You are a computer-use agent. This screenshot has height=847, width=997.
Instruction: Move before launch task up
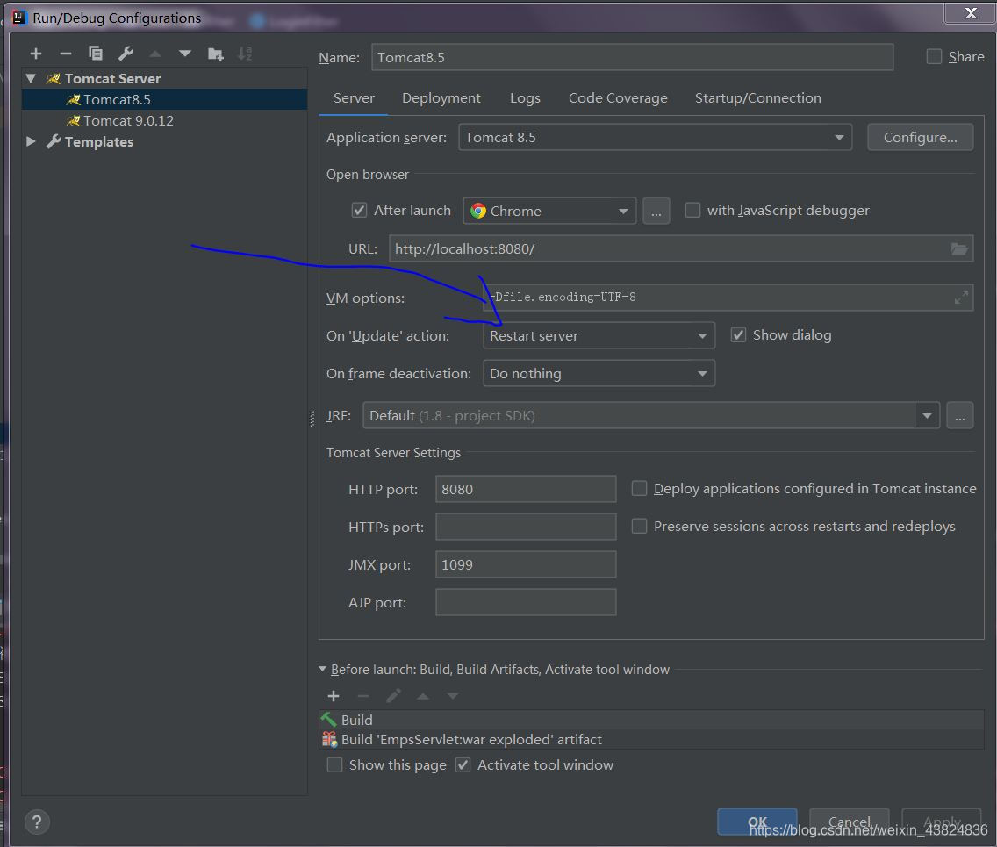pyautogui.click(x=423, y=696)
